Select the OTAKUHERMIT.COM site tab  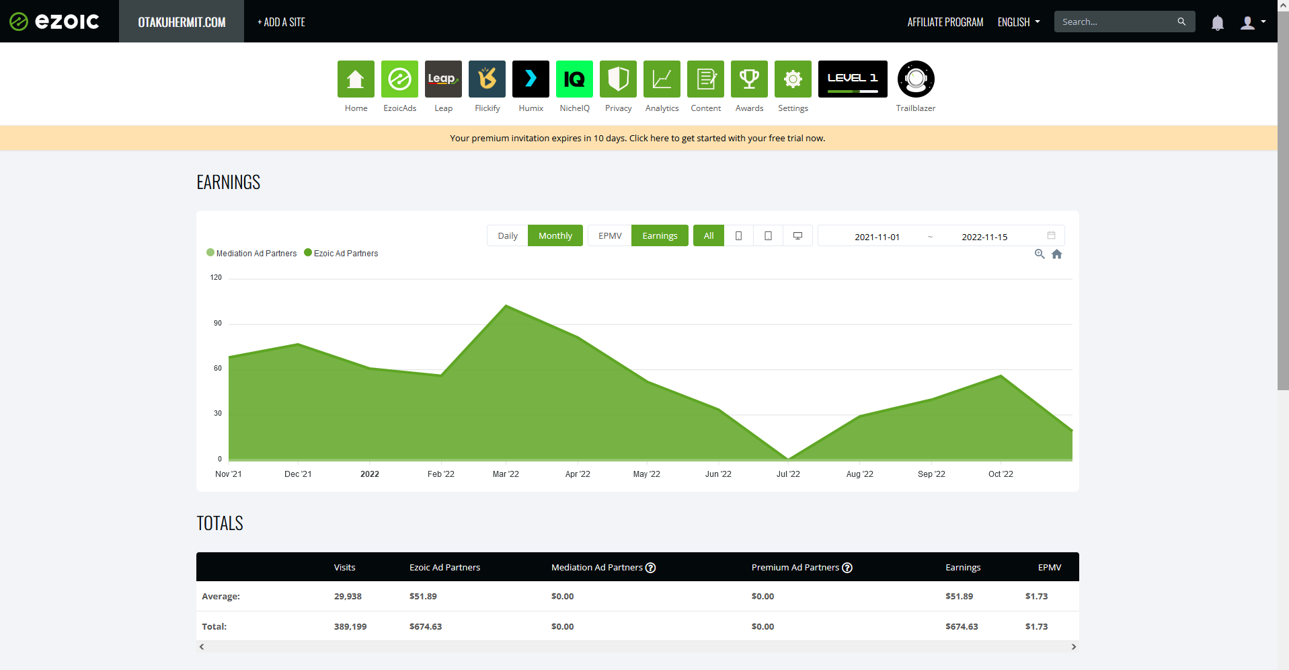pos(182,22)
